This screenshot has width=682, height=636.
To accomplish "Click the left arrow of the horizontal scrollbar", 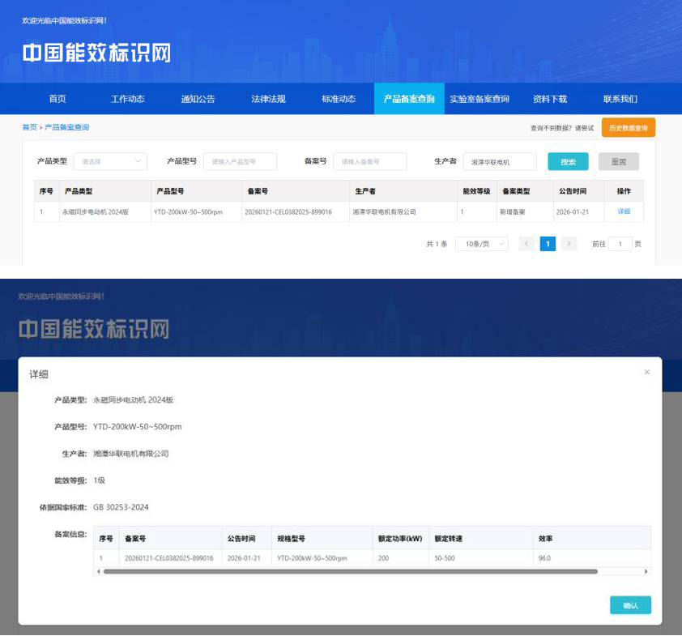I will tap(99, 572).
